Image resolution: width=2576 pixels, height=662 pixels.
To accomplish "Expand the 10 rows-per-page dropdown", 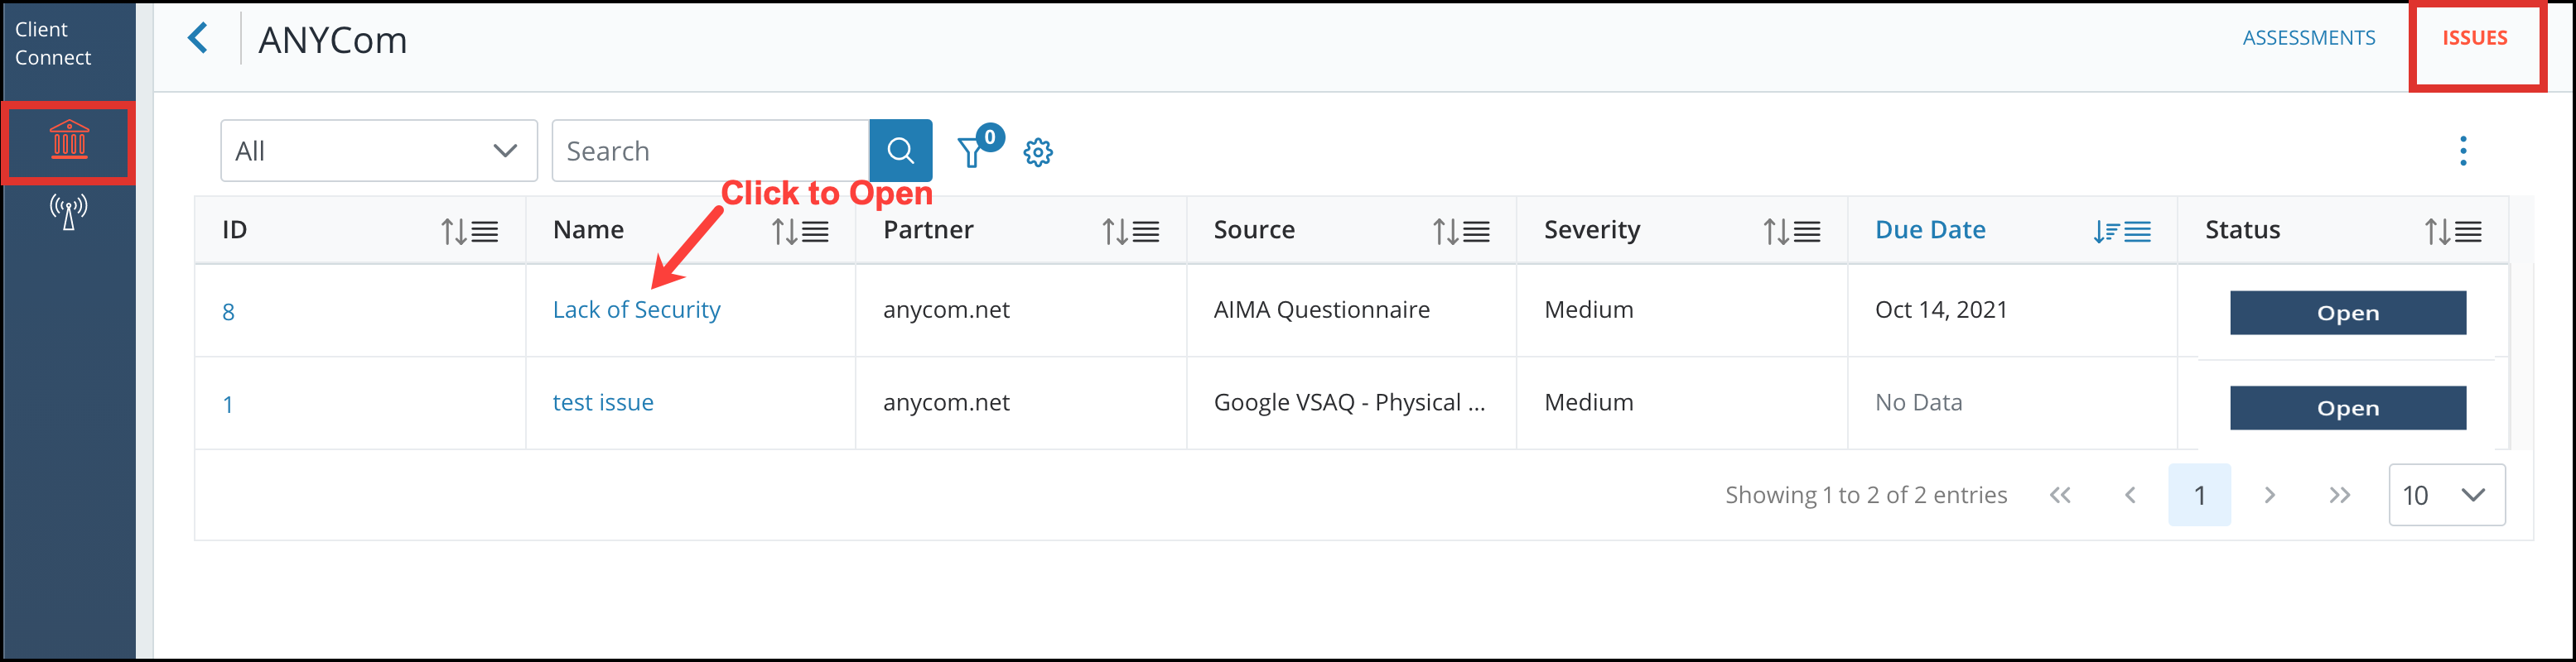I will (2446, 495).
